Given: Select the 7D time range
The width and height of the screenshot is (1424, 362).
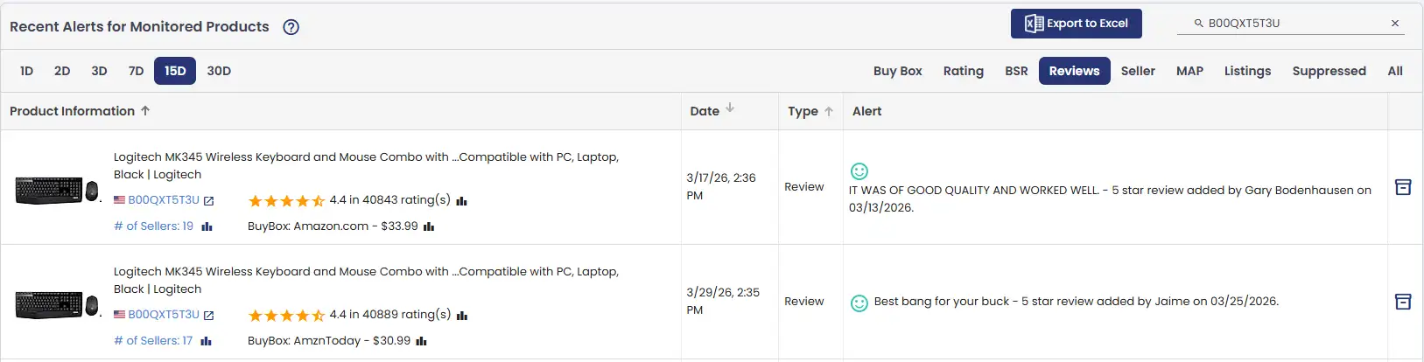Looking at the screenshot, I should (x=136, y=71).
